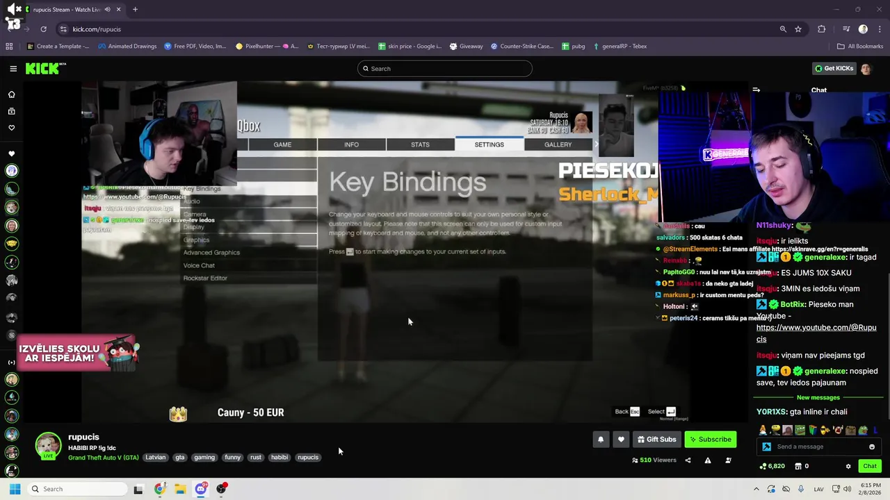Image resolution: width=890 pixels, height=500 pixels.
Task: Open Chrome three-dot menu
Action: [x=879, y=29]
